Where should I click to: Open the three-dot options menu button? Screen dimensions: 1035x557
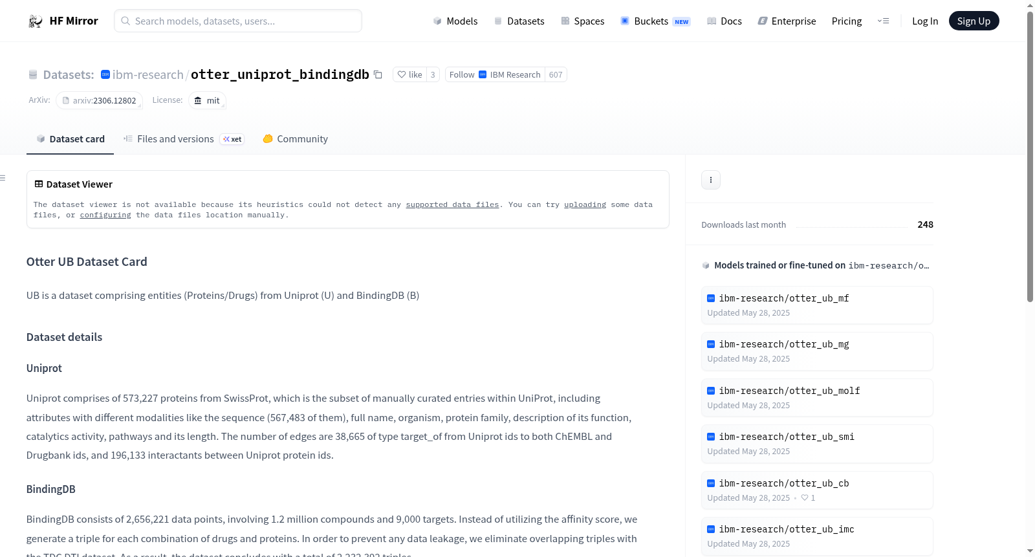[x=711, y=180]
